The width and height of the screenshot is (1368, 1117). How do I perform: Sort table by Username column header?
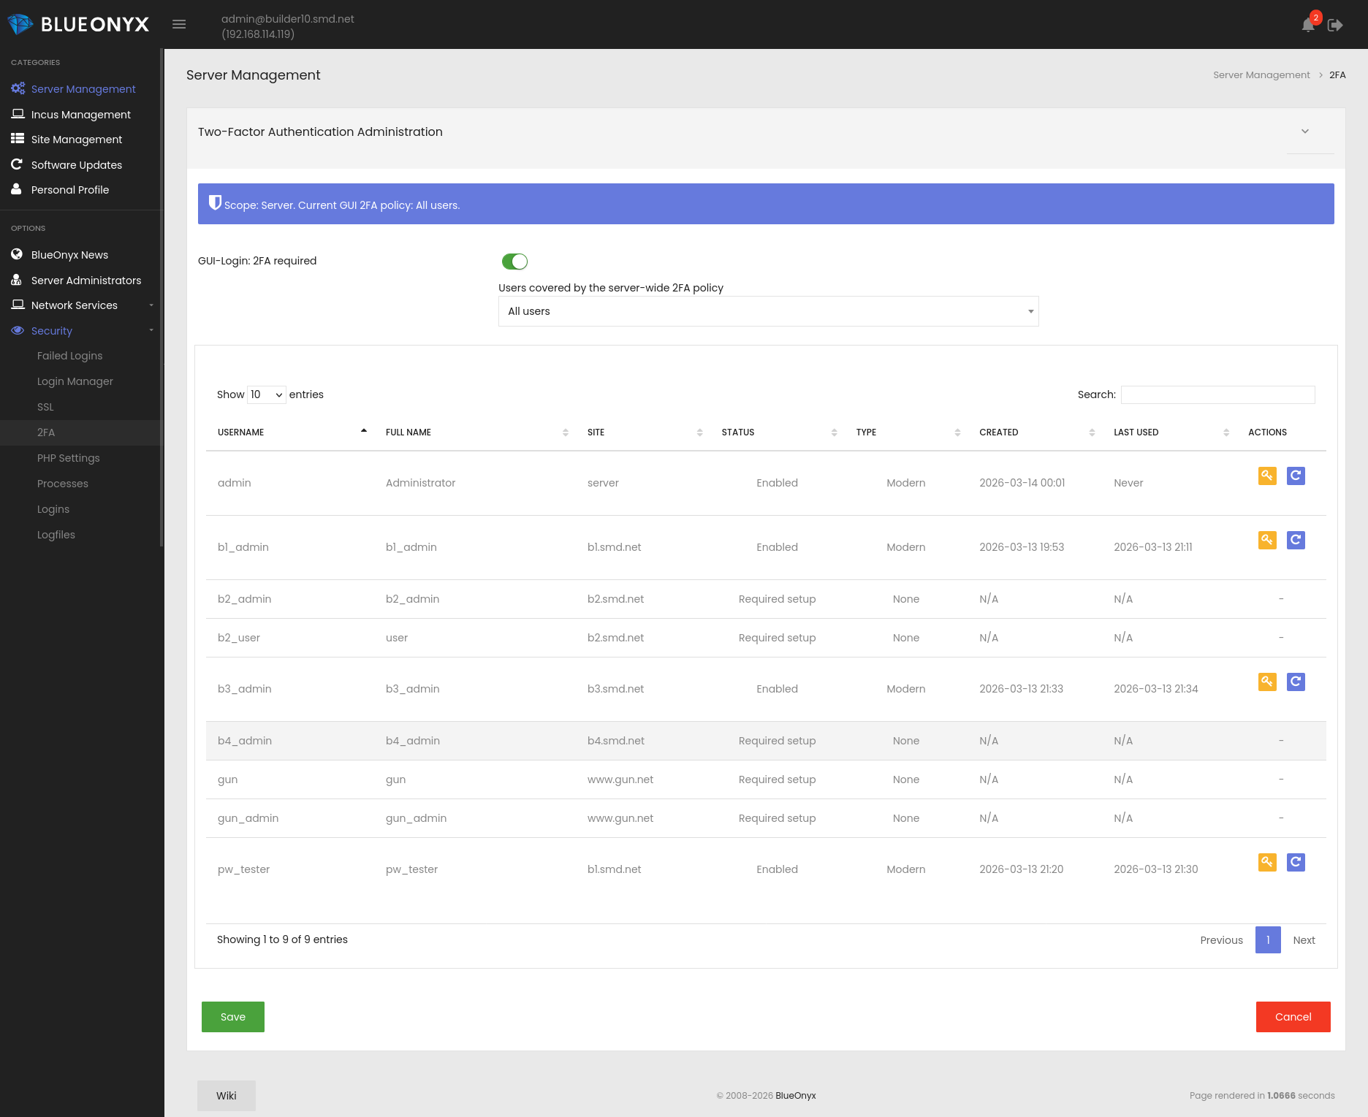click(241, 432)
